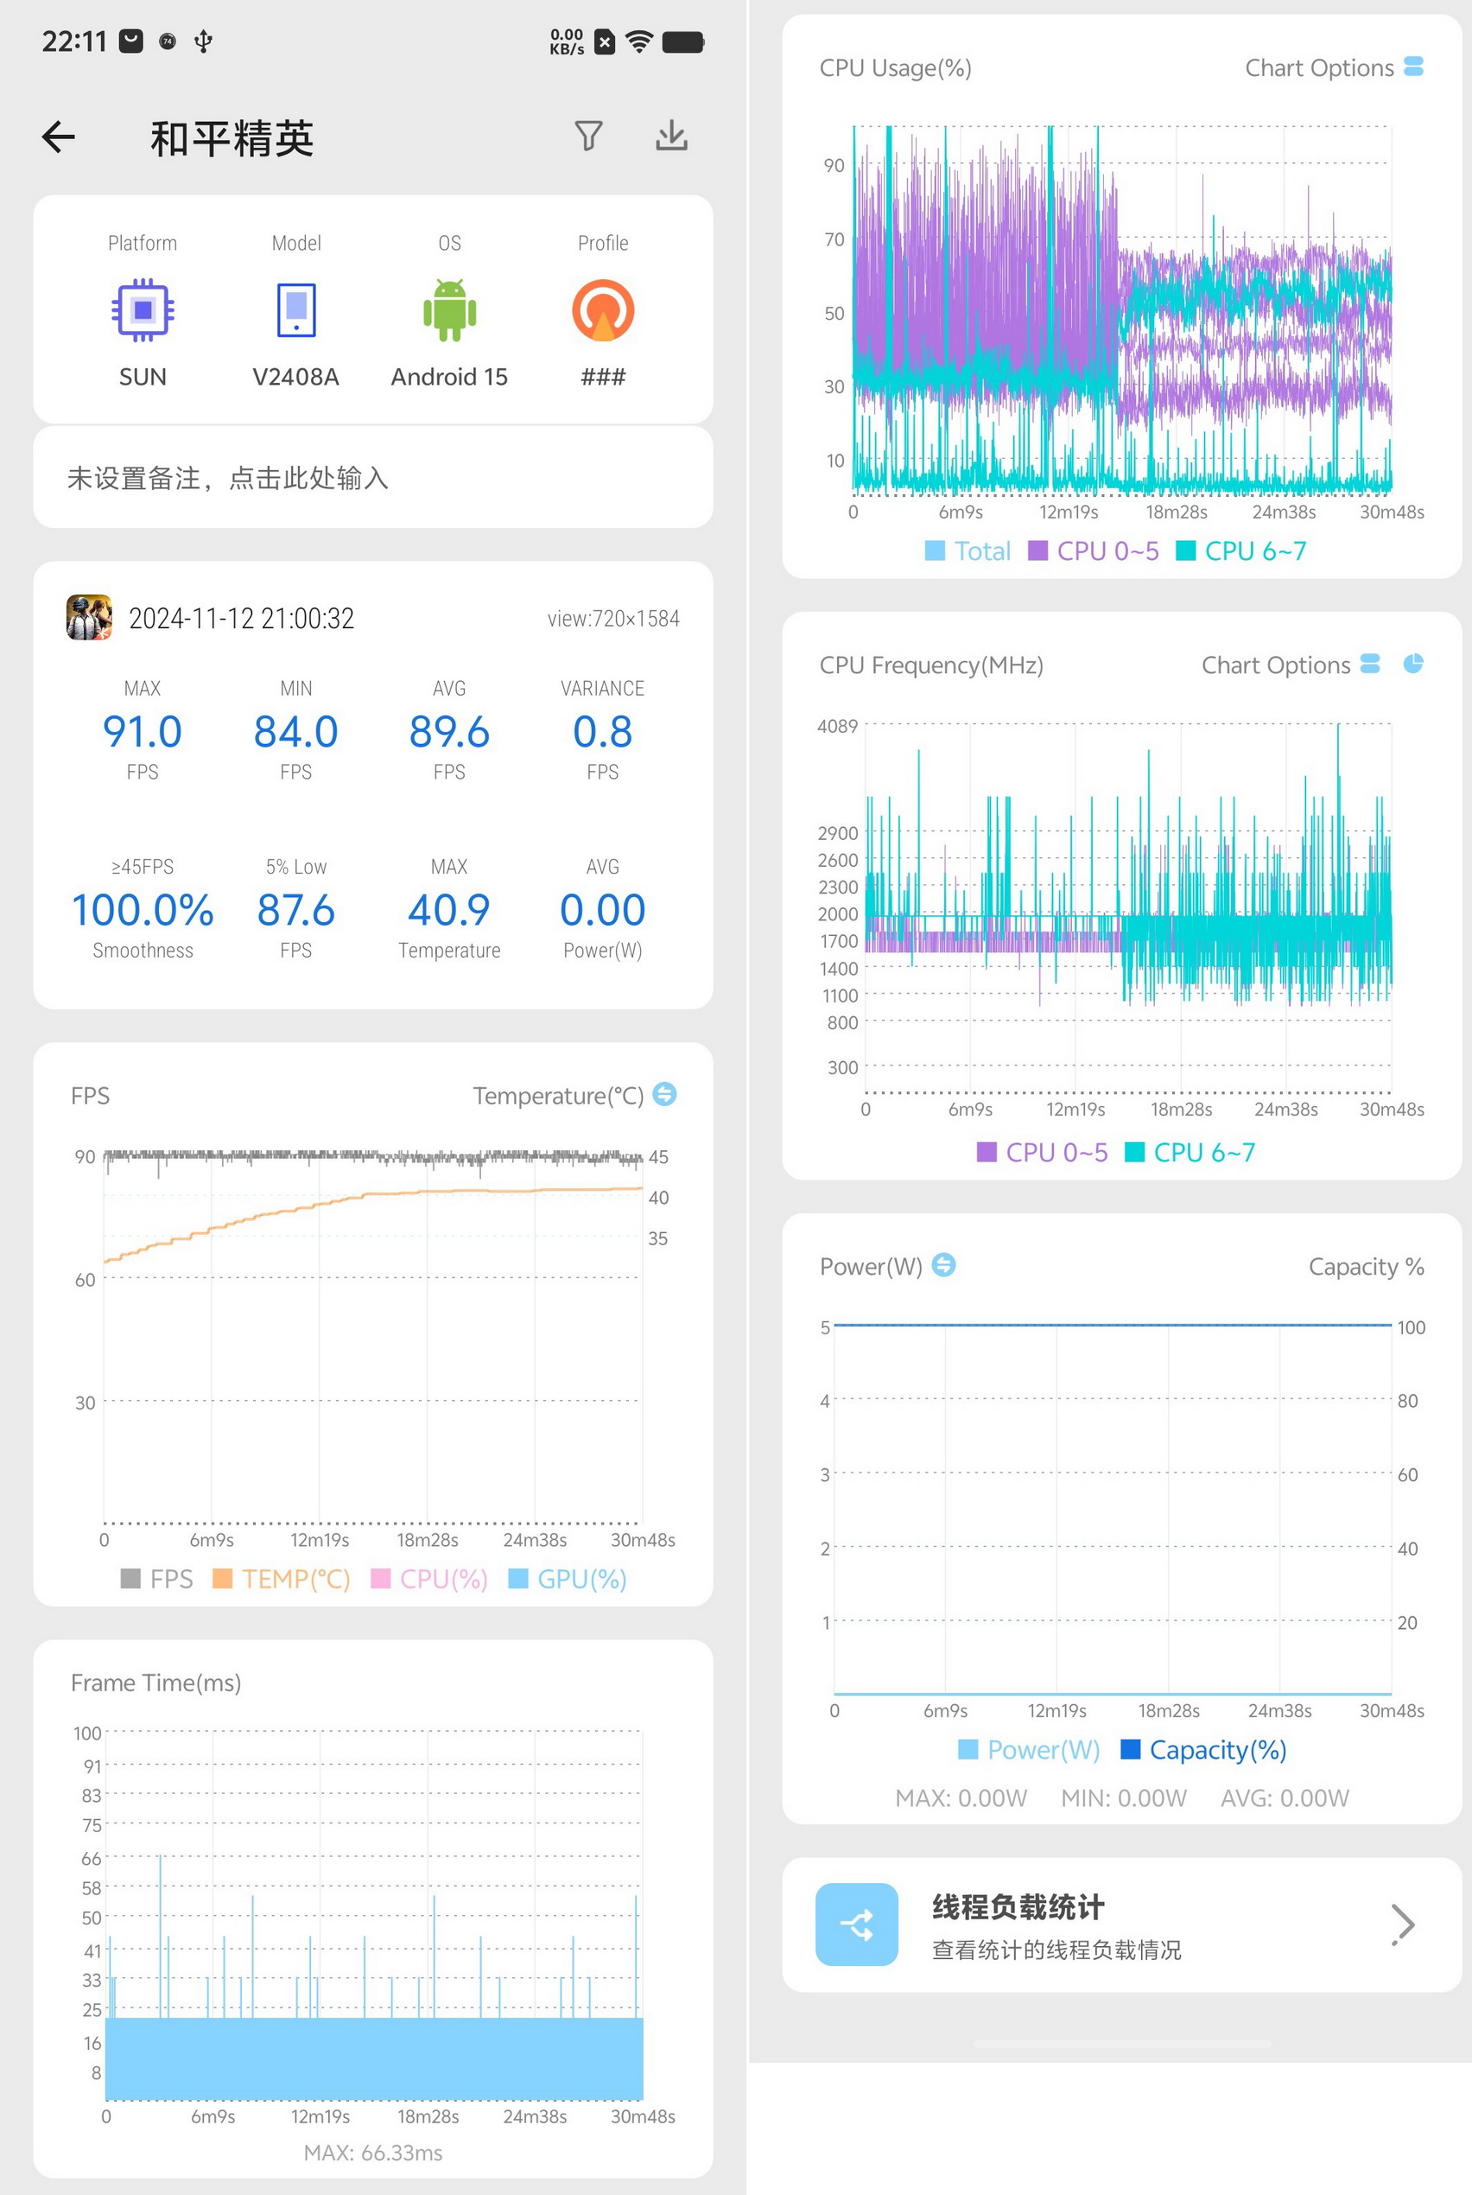Select the SUN platform chip icon

pos(143,310)
